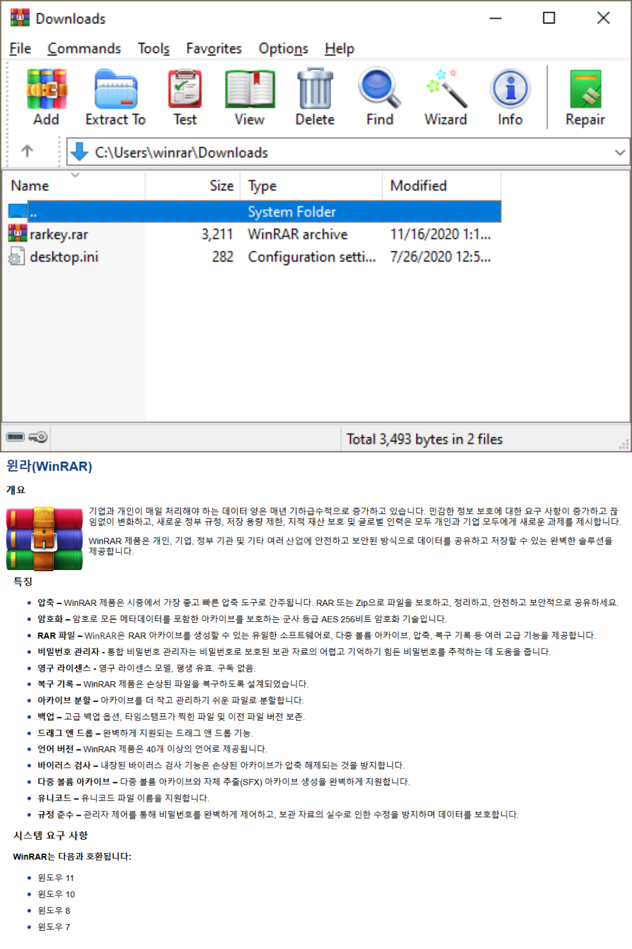
Task: Open the Find magnifier tool
Action: 379,97
